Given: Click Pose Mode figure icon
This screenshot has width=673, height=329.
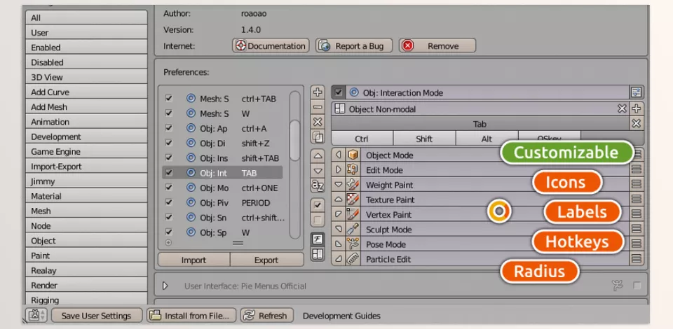Looking at the screenshot, I should point(353,244).
